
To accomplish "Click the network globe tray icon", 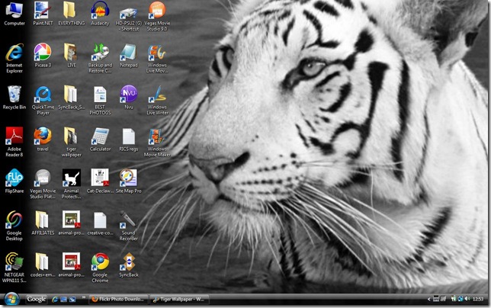I will (460, 300).
